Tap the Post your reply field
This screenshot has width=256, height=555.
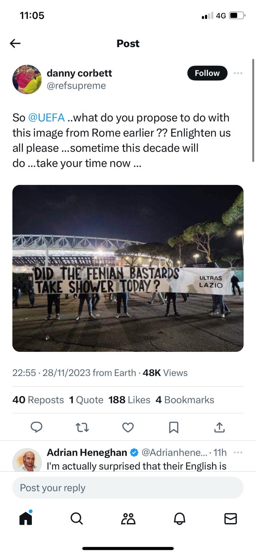[x=128, y=488]
